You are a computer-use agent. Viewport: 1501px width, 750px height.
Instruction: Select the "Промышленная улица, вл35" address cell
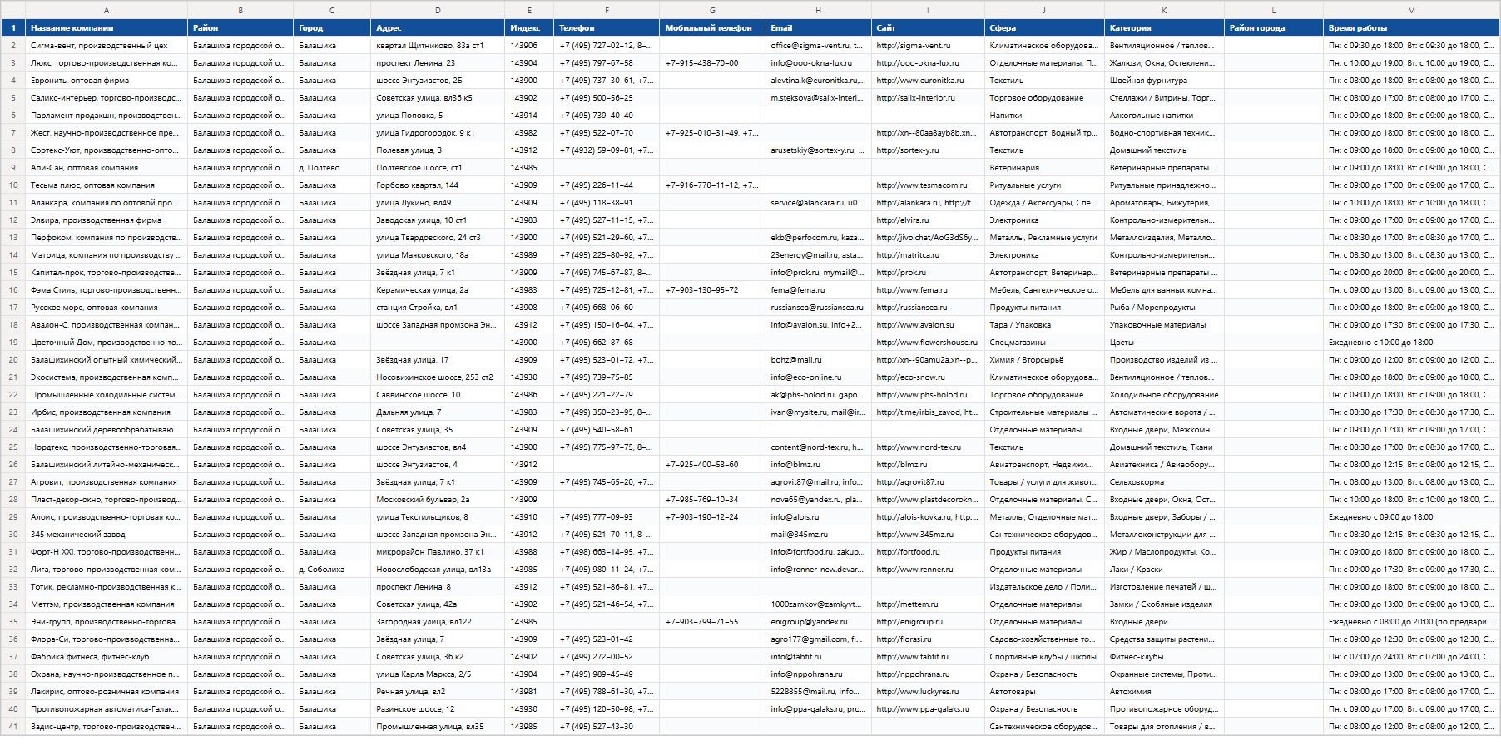click(x=438, y=727)
